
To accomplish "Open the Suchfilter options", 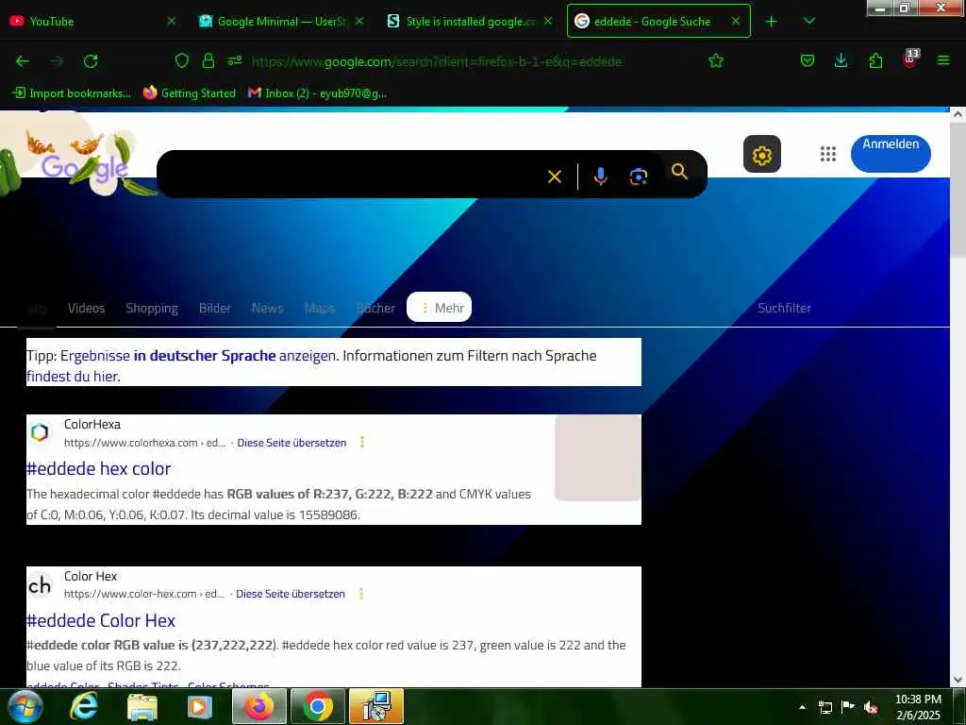I will point(784,308).
